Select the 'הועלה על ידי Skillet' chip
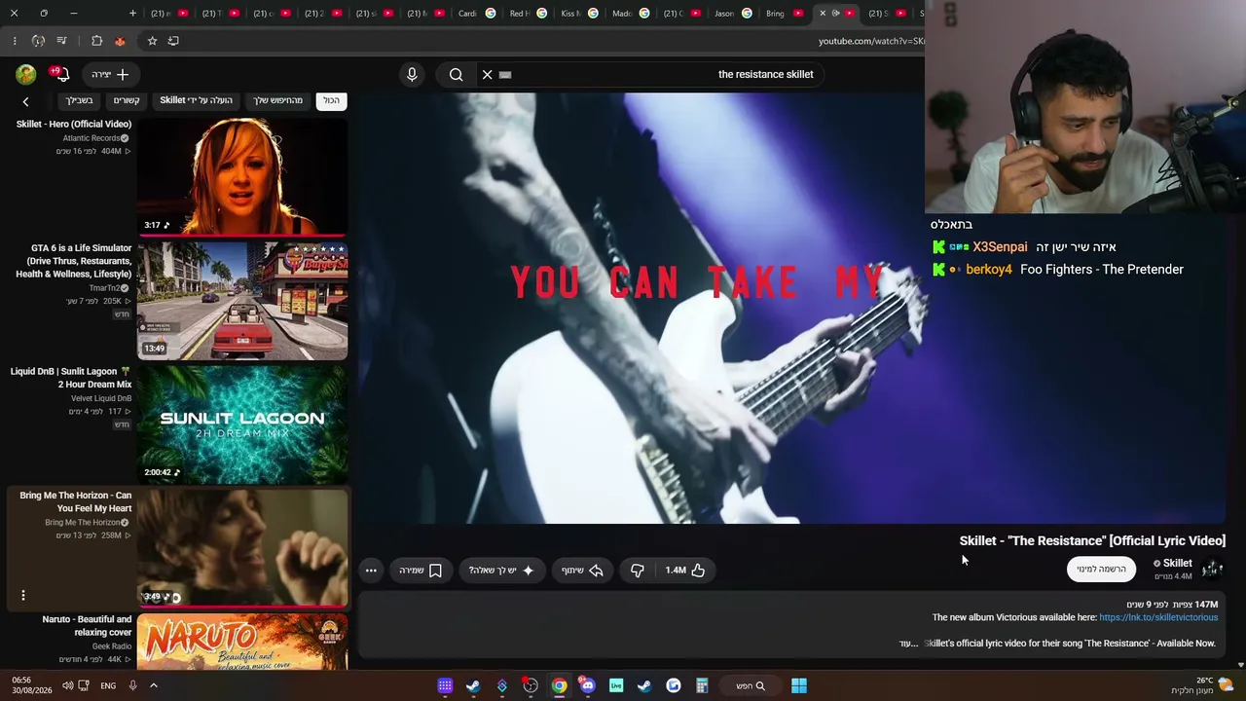The height and width of the screenshot is (701, 1246). (x=197, y=100)
